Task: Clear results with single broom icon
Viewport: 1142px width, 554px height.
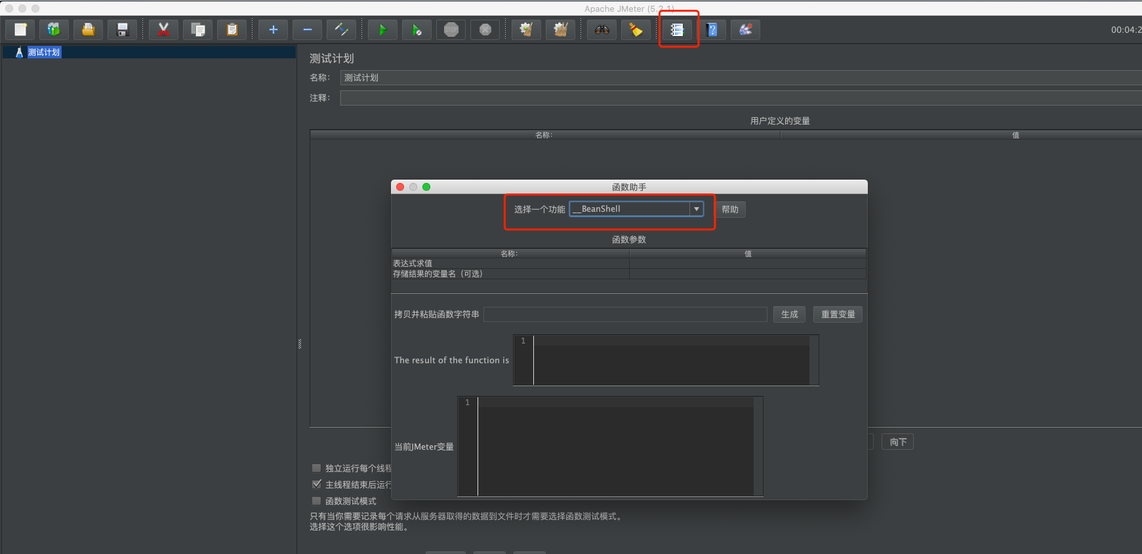Action: pyautogui.click(x=526, y=30)
